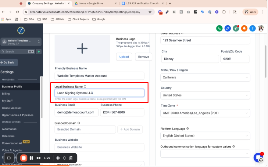Open the Outbound communication language dropdown
The image size is (268, 167).
(x=205, y=154)
